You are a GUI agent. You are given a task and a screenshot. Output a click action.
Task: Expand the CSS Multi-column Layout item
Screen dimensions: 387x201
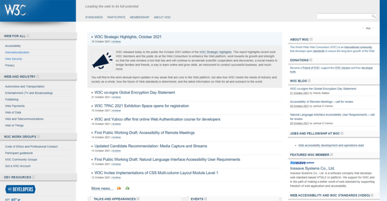pyautogui.click(x=92, y=172)
